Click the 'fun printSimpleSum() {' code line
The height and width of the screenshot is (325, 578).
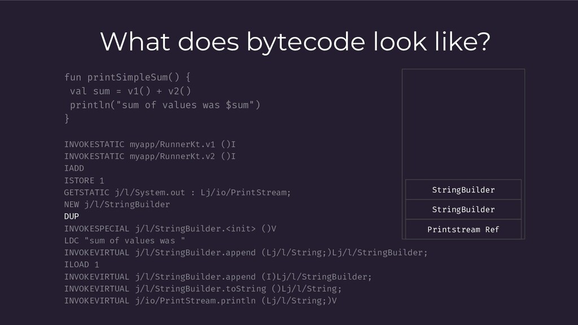click(x=127, y=77)
